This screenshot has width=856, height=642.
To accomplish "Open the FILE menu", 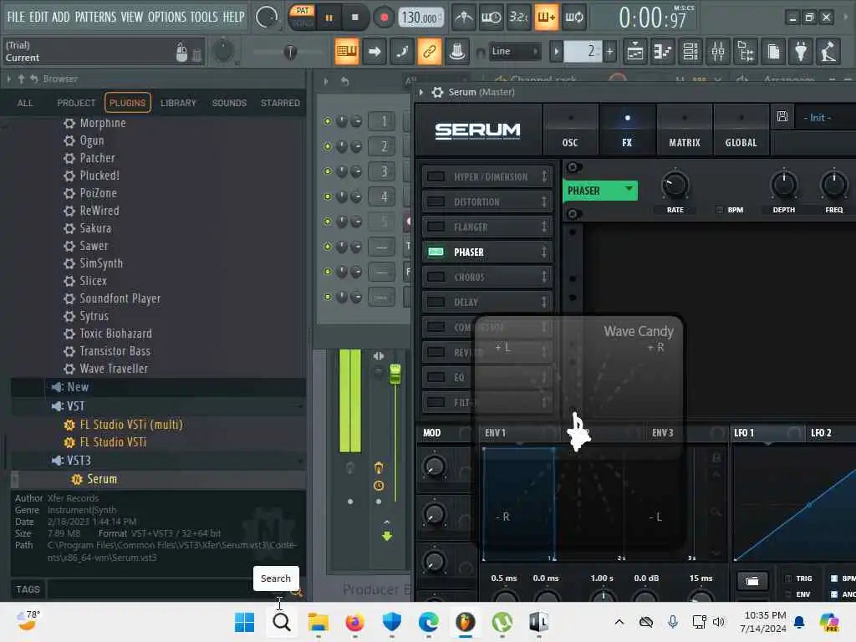I will (16, 17).
